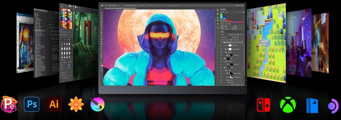Select the Selective Color layer in cc_red

point(232,73)
